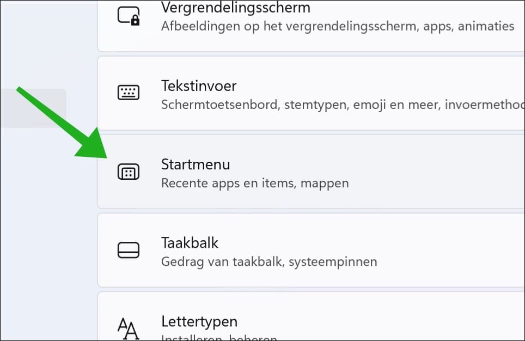
Task: Select the Startmenu grid icon
Action: pyautogui.click(x=129, y=172)
